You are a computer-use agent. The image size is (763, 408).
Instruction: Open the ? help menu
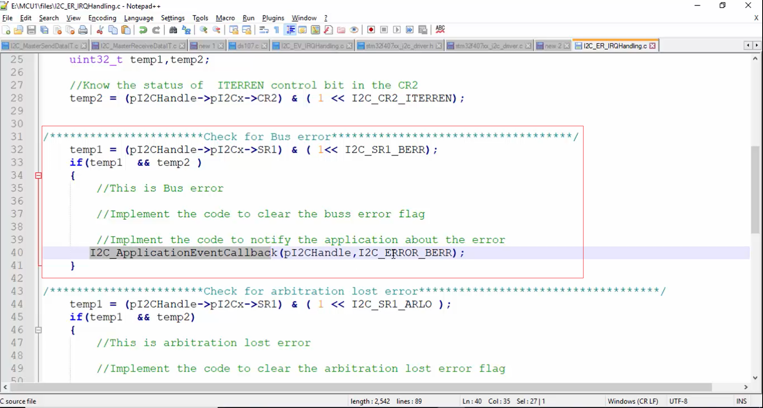pos(326,18)
